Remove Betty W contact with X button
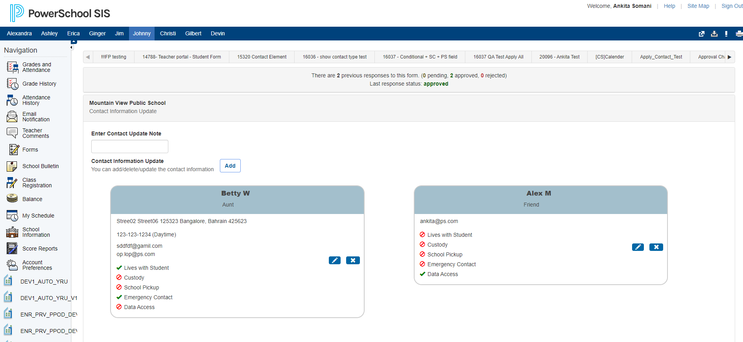 [x=353, y=260]
